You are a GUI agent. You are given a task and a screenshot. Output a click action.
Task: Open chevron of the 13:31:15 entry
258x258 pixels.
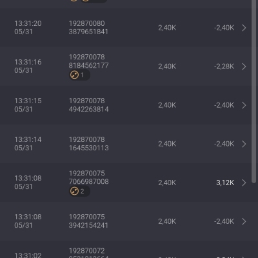(x=244, y=105)
